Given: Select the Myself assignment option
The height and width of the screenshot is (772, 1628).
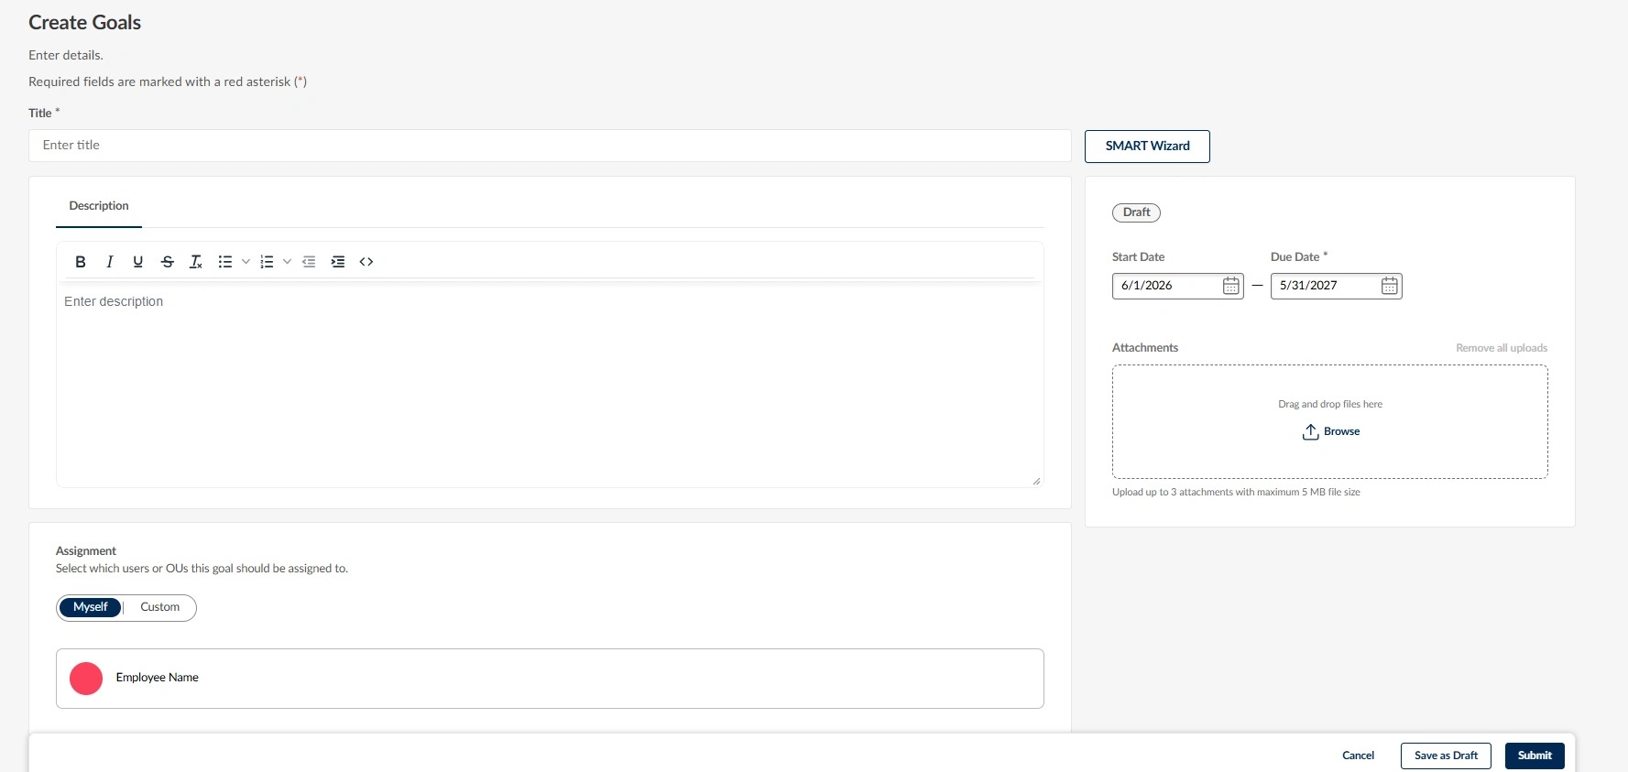Looking at the screenshot, I should (x=90, y=607).
